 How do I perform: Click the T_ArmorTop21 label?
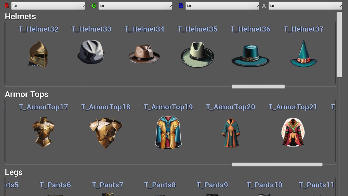pyautogui.click(x=293, y=107)
